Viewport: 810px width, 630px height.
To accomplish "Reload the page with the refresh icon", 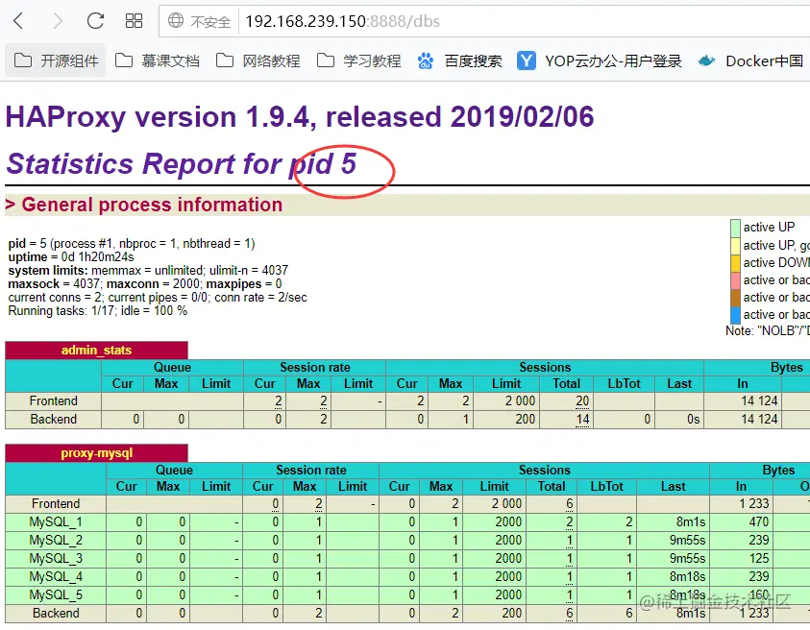I will [95, 21].
